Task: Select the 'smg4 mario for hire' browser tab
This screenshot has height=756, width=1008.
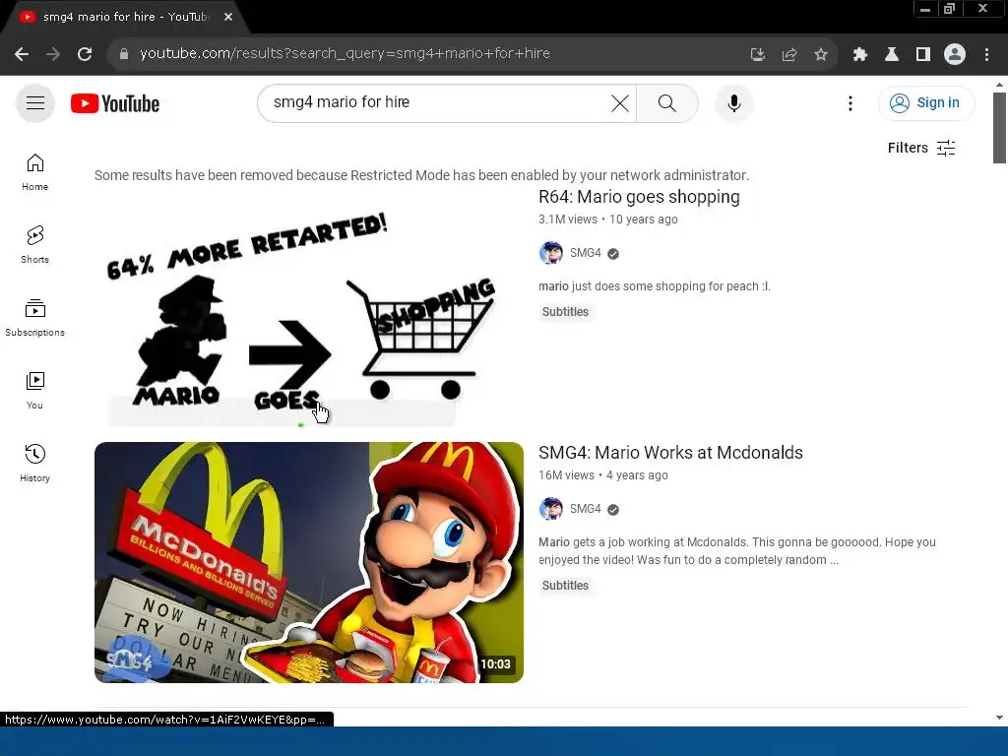Action: click(x=125, y=17)
